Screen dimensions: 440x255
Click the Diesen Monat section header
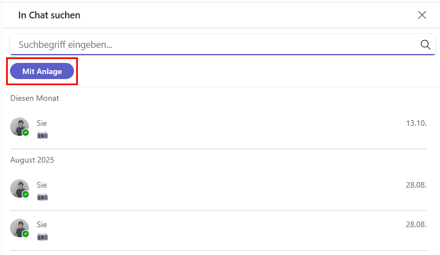pyautogui.click(x=34, y=98)
